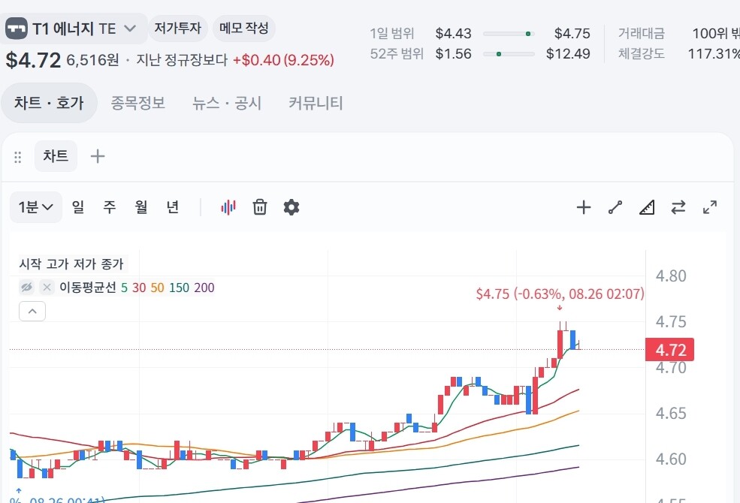
Task: Click the 메모 작성 button
Action: pos(244,28)
